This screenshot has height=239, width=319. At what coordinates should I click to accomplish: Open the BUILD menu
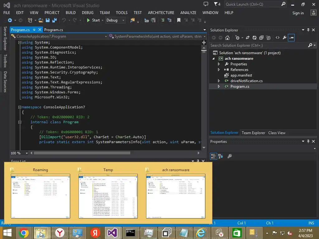point(71,12)
